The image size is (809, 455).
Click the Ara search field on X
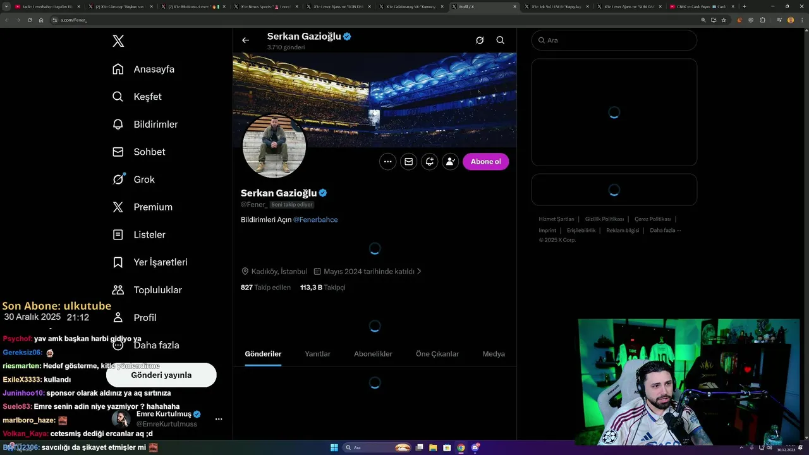tap(614, 40)
